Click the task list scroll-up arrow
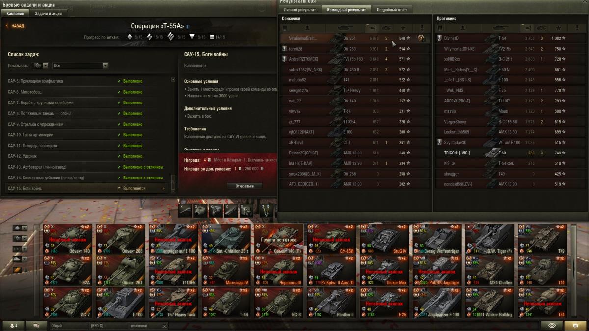 click(x=173, y=79)
